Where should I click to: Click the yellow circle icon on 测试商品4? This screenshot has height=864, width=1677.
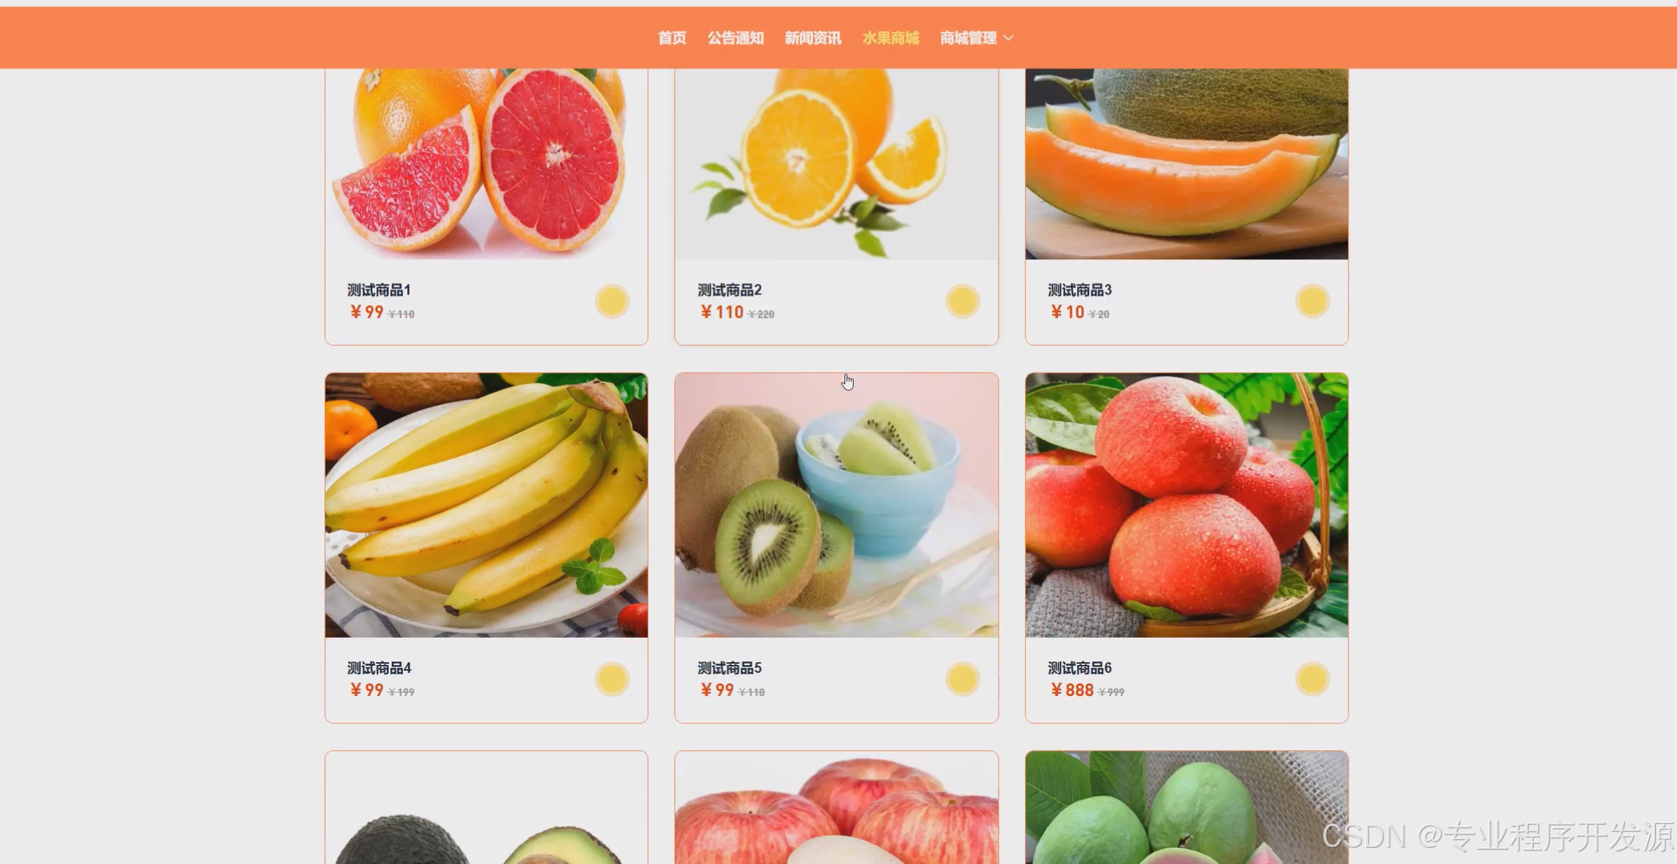click(612, 679)
